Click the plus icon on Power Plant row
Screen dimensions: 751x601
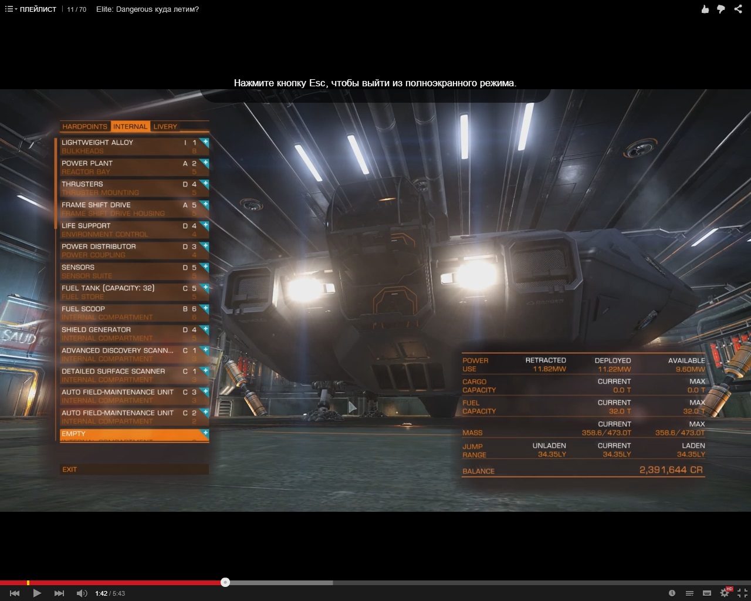click(x=205, y=163)
